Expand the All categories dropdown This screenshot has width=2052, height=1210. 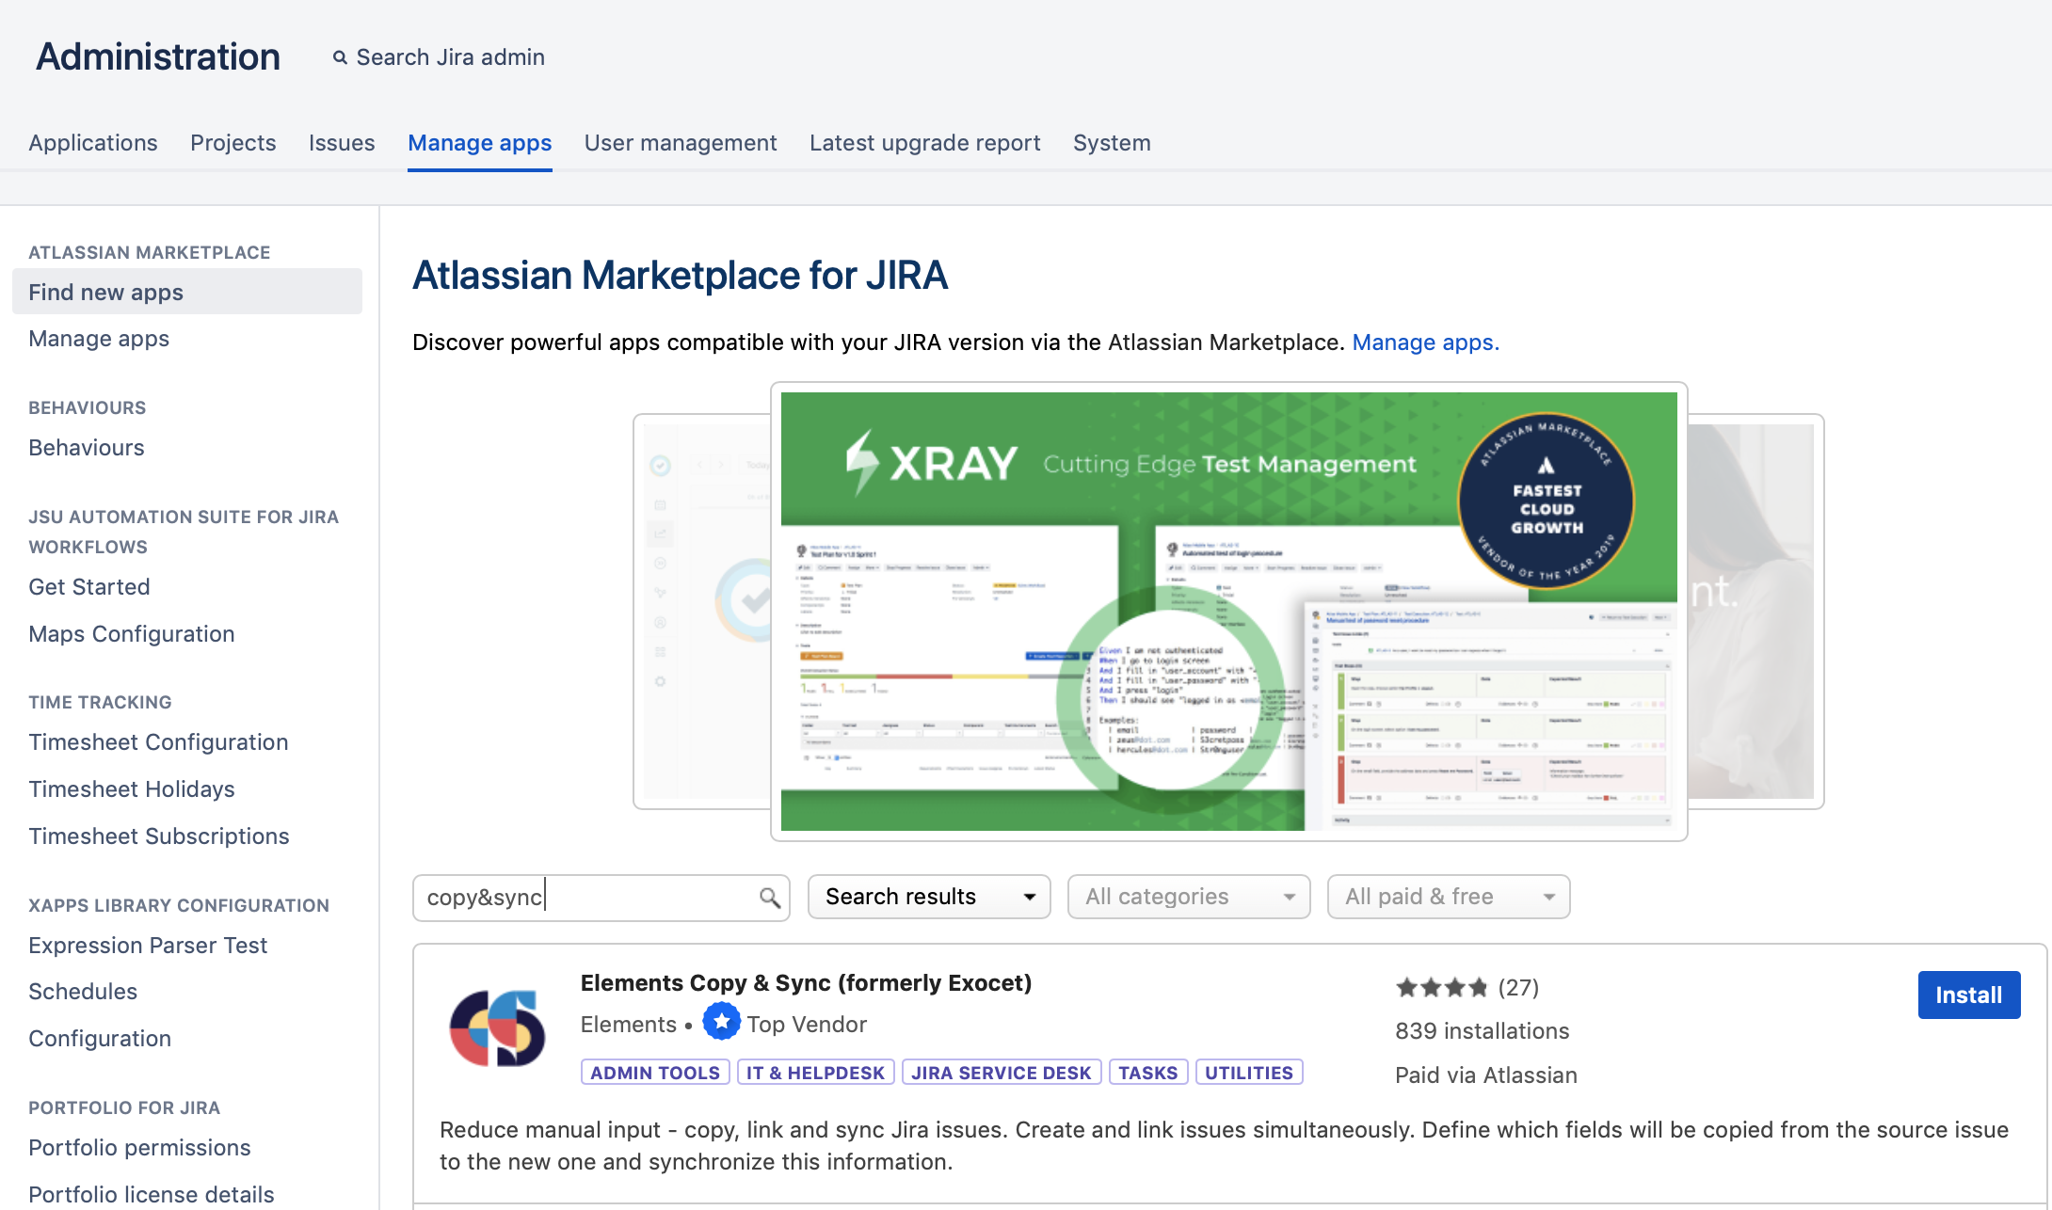click(x=1188, y=897)
